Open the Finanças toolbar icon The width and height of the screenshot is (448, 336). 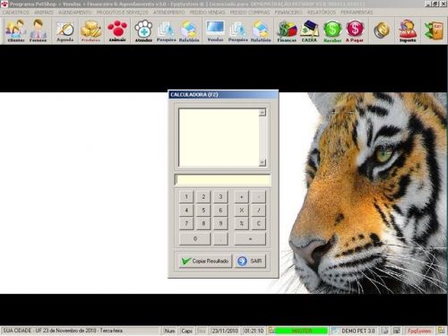(287, 30)
